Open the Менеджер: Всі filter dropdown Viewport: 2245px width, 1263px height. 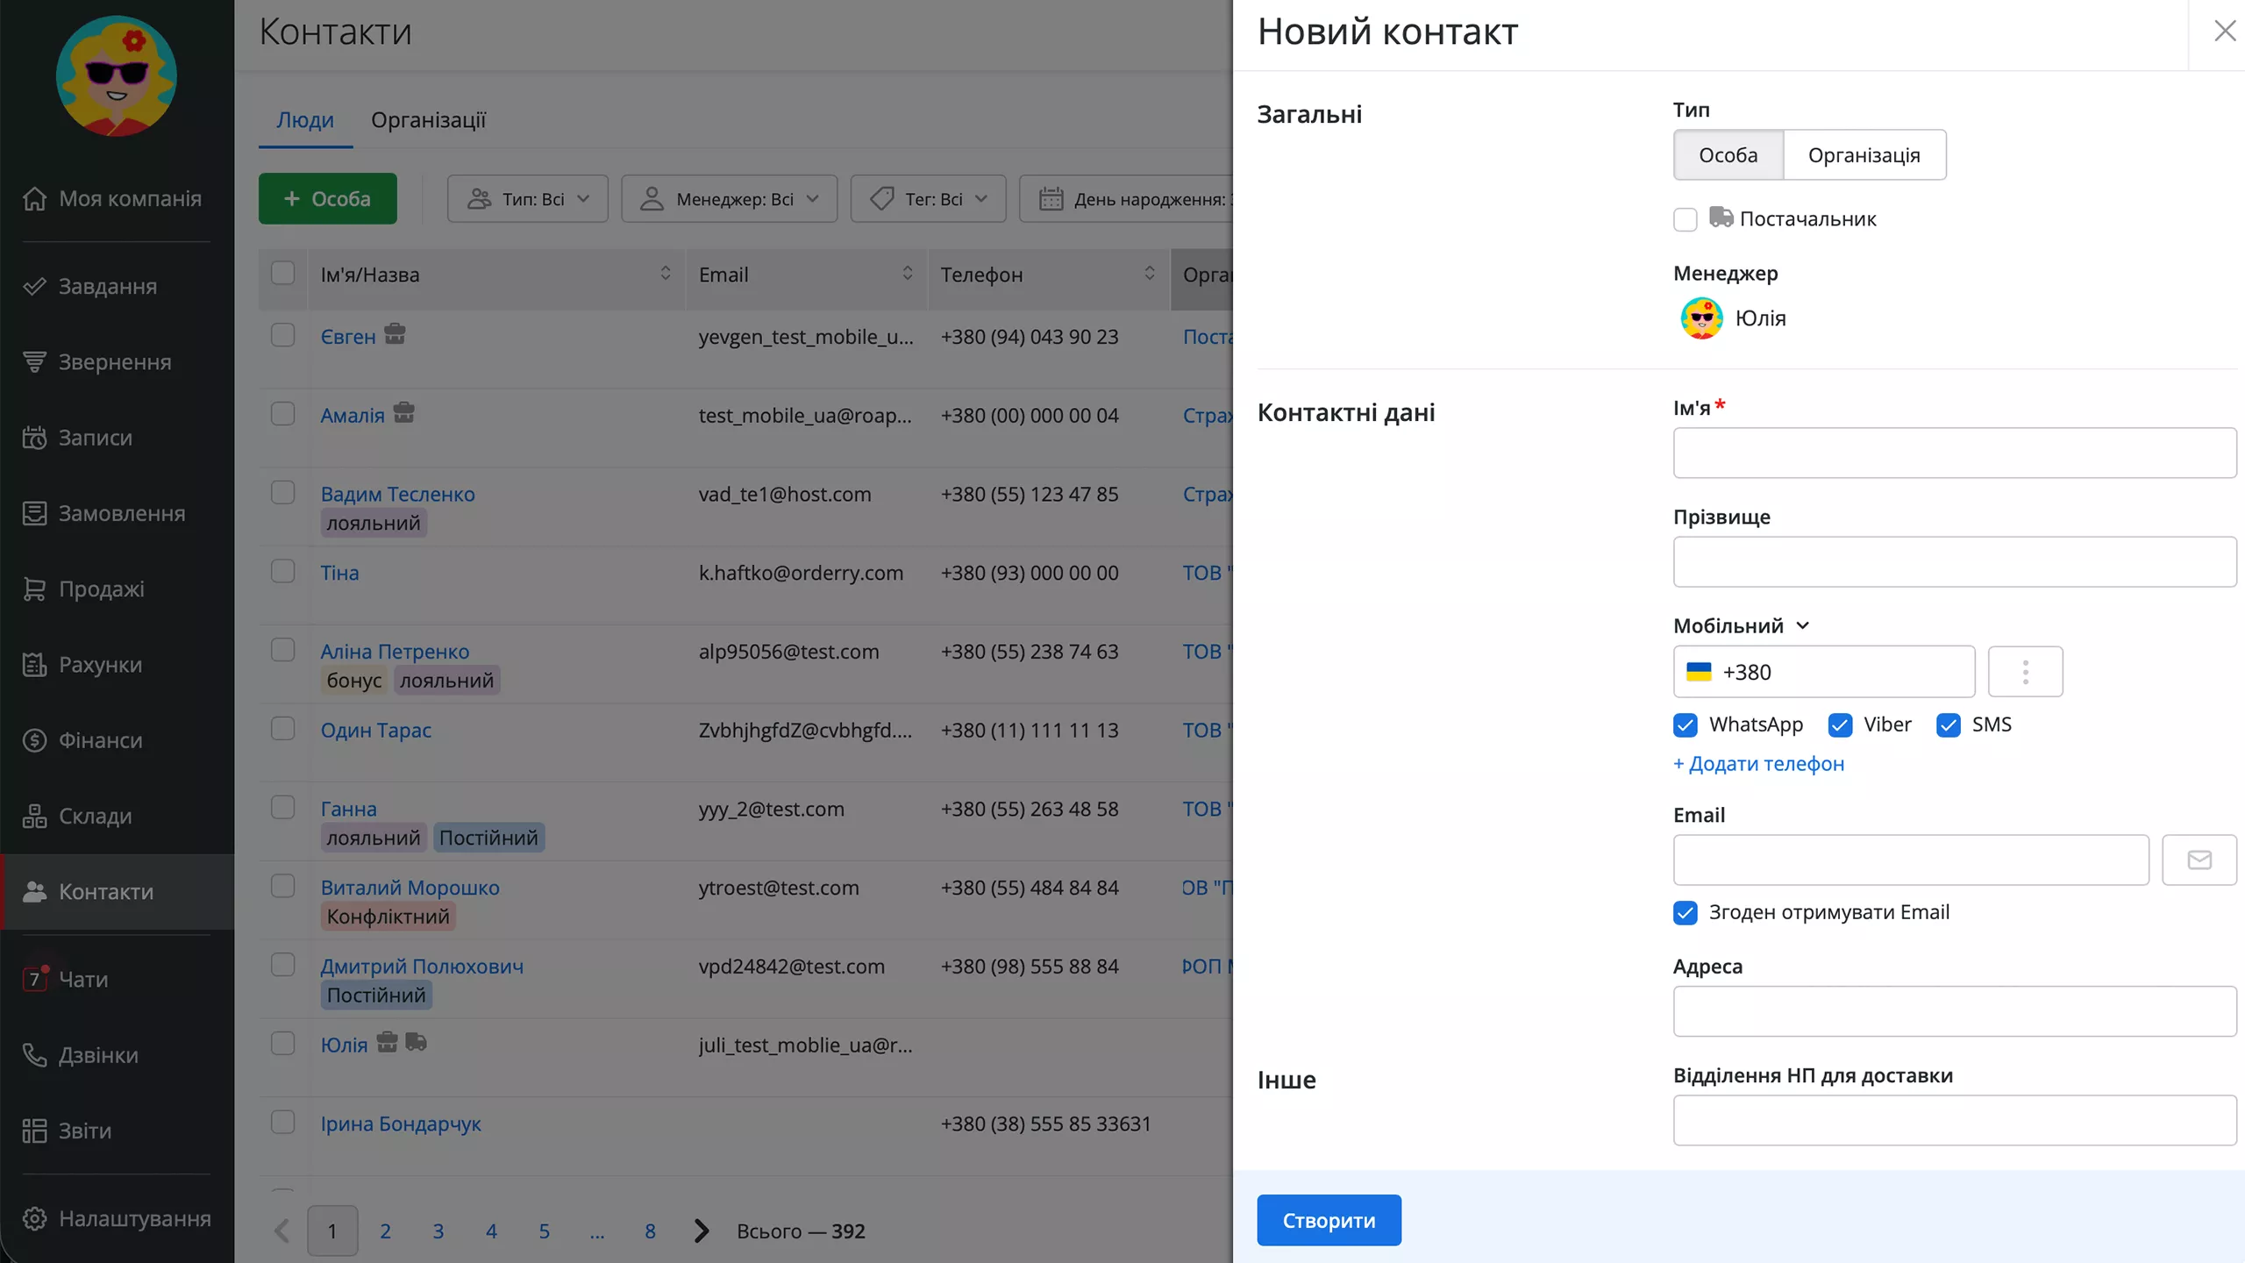pos(729,199)
